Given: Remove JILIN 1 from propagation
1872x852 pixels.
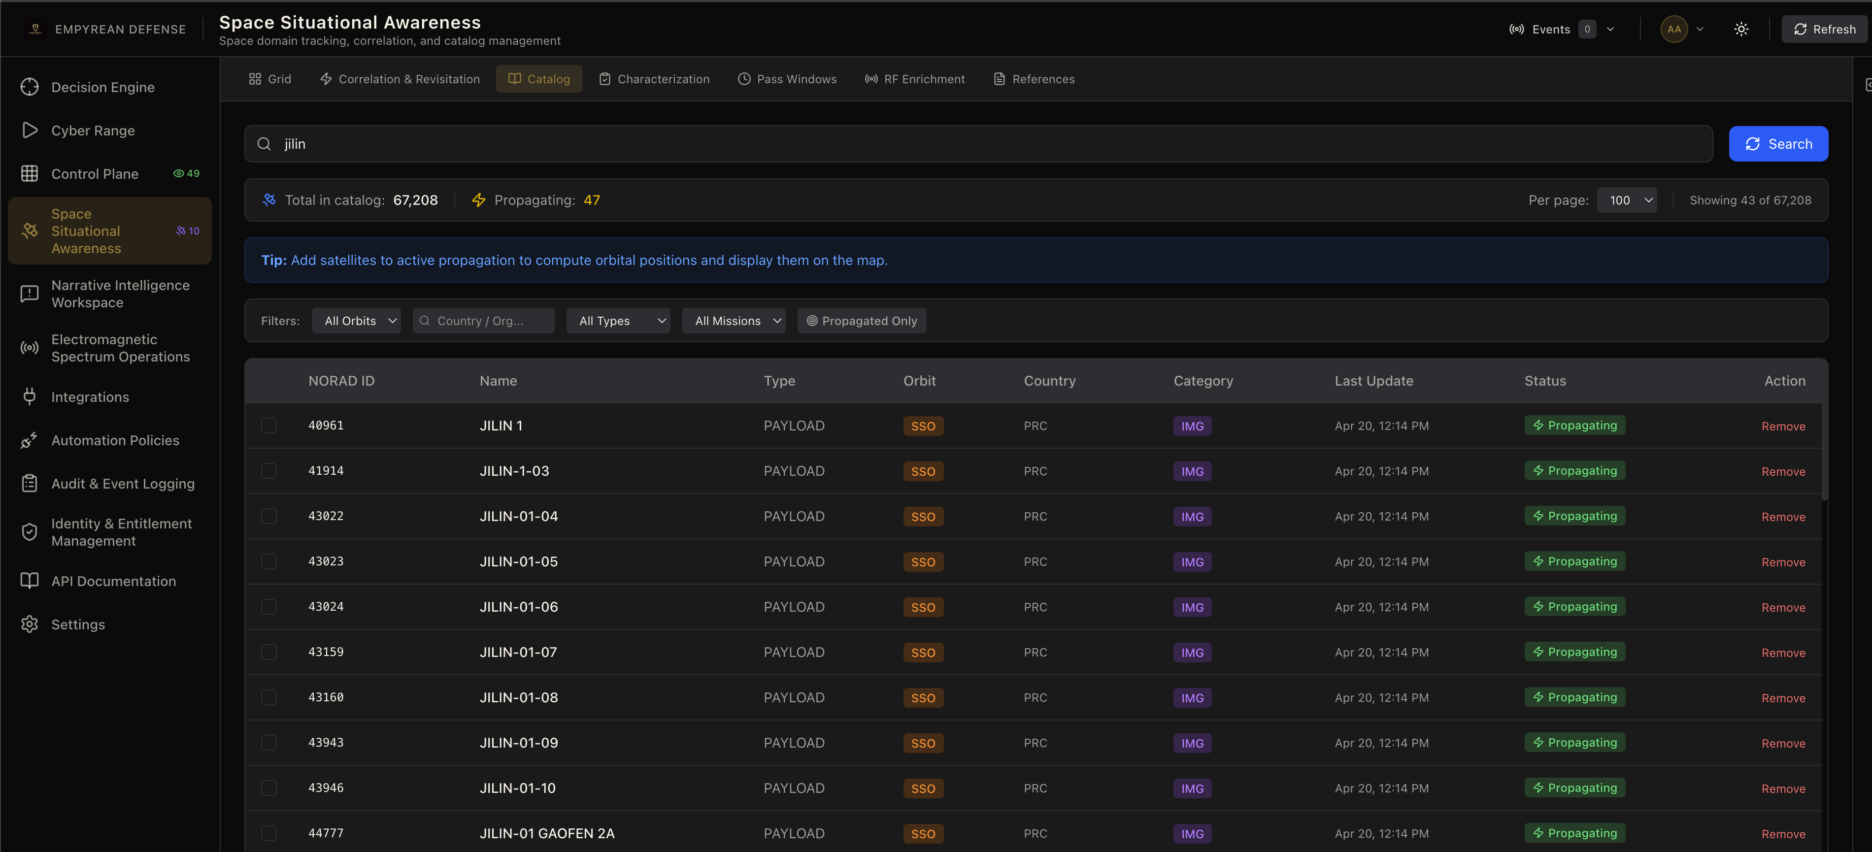Looking at the screenshot, I should 1783,426.
